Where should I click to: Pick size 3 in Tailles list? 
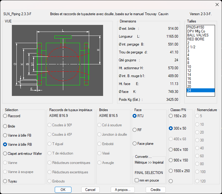click(x=201, y=51)
